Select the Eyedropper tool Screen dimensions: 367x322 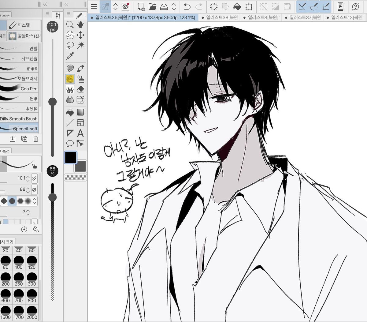click(x=70, y=56)
